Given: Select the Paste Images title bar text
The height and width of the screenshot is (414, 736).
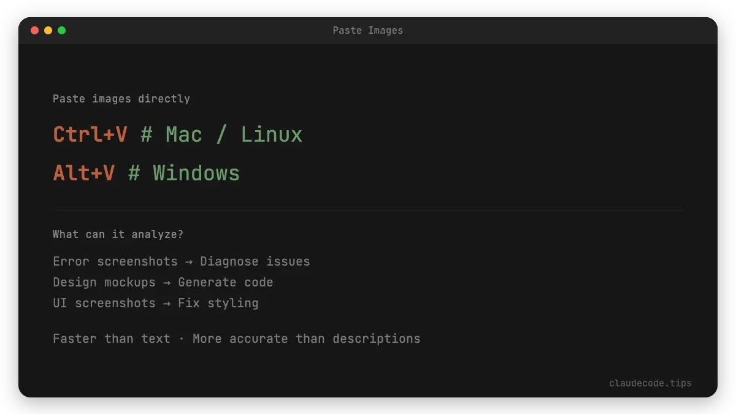Looking at the screenshot, I should click(x=367, y=30).
